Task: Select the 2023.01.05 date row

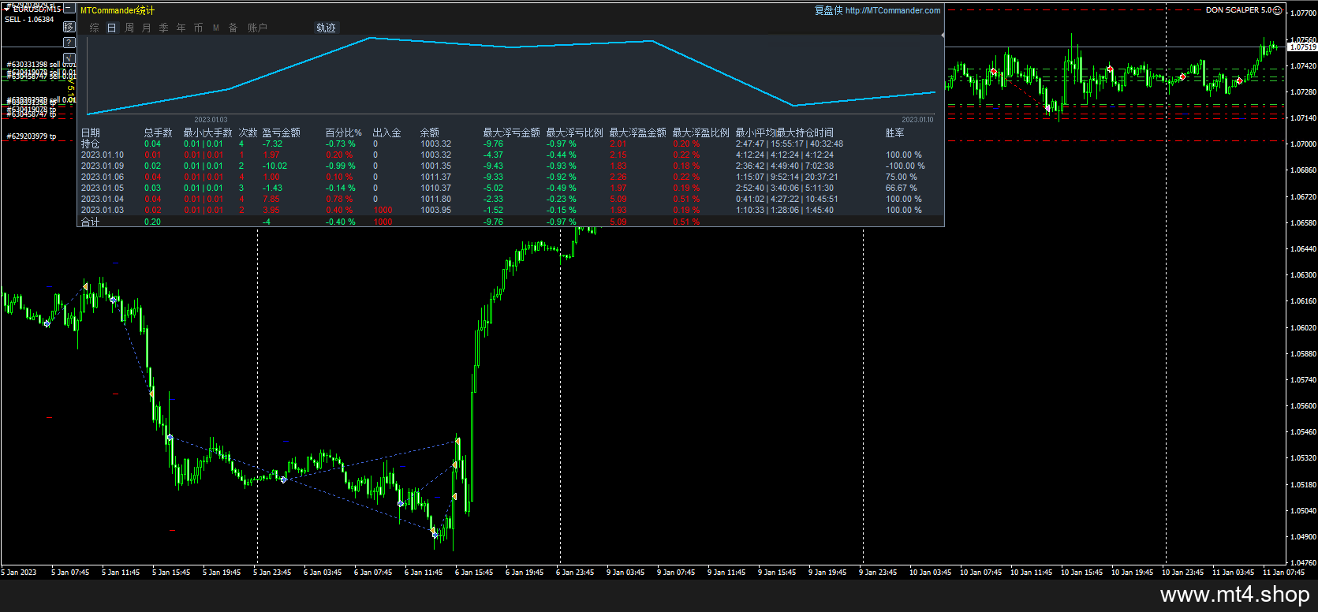Action: point(510,188)
